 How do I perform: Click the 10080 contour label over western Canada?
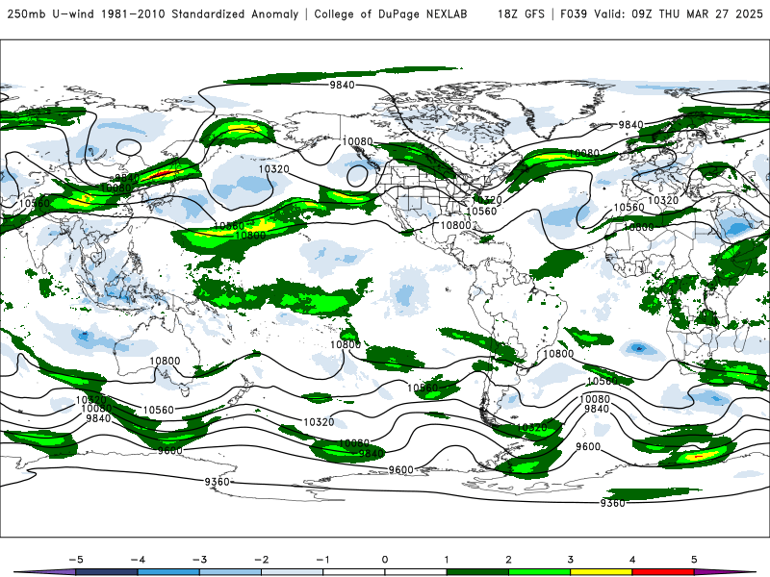tap(357, 141)
